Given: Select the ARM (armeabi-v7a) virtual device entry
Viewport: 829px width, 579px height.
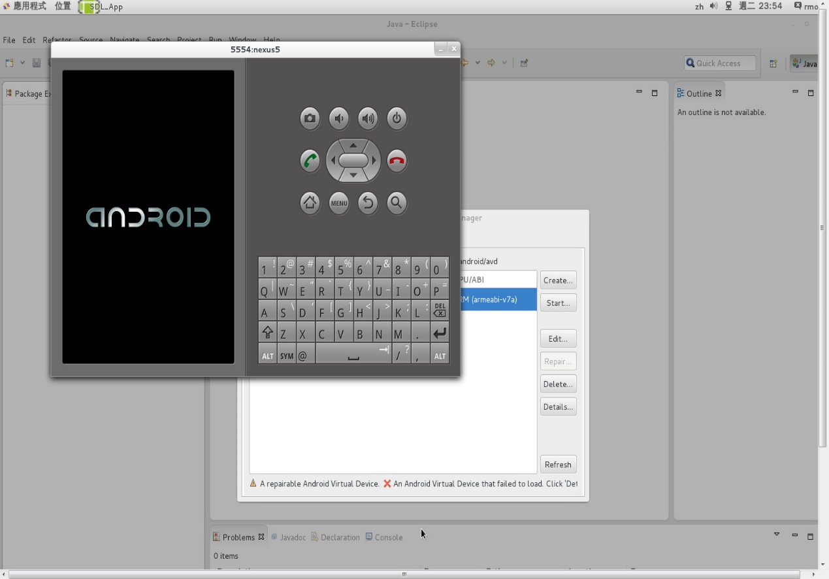Looking at the screenshot, I should tap(498, 299).
